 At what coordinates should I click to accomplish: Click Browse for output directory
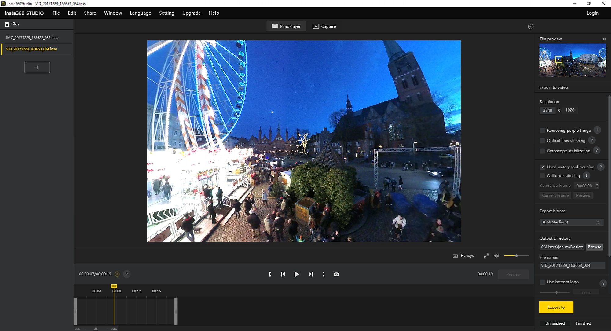(x=594, y=247)
